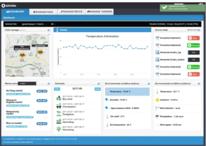Go to previous month in Schedule

coord(57,89)
